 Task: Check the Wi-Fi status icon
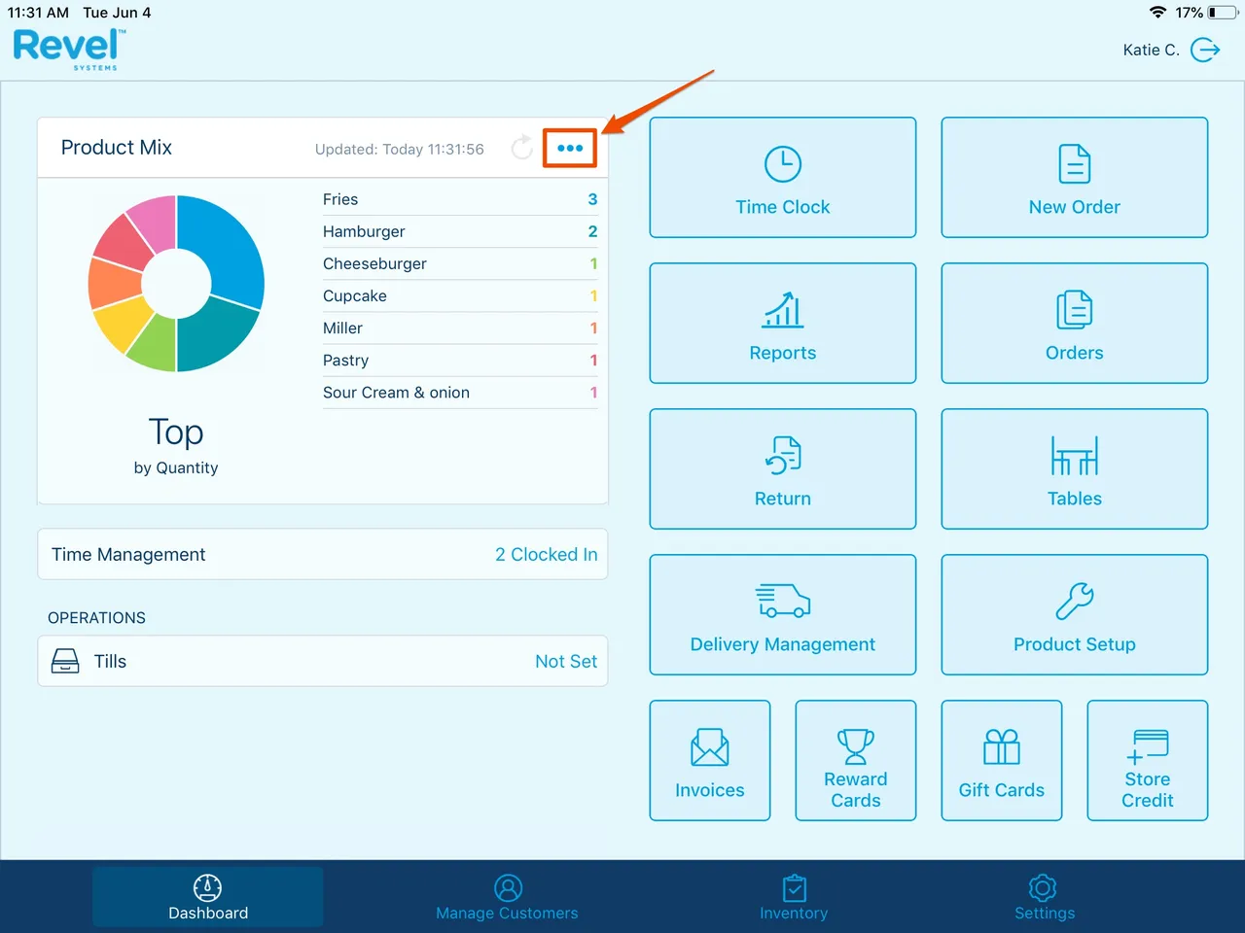point(1157,13)
